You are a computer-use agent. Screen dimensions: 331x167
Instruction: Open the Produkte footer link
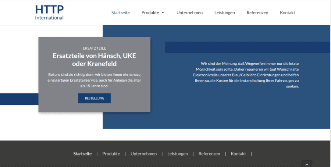111,154
